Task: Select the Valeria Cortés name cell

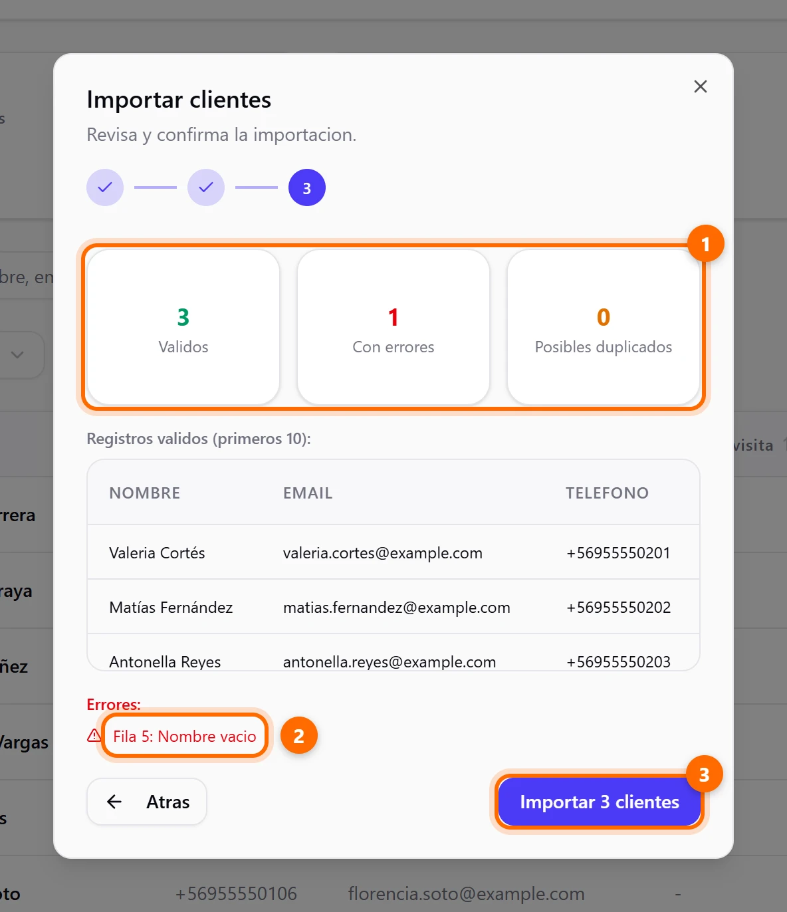Action: pyautogui.click(x=157, y=553)
